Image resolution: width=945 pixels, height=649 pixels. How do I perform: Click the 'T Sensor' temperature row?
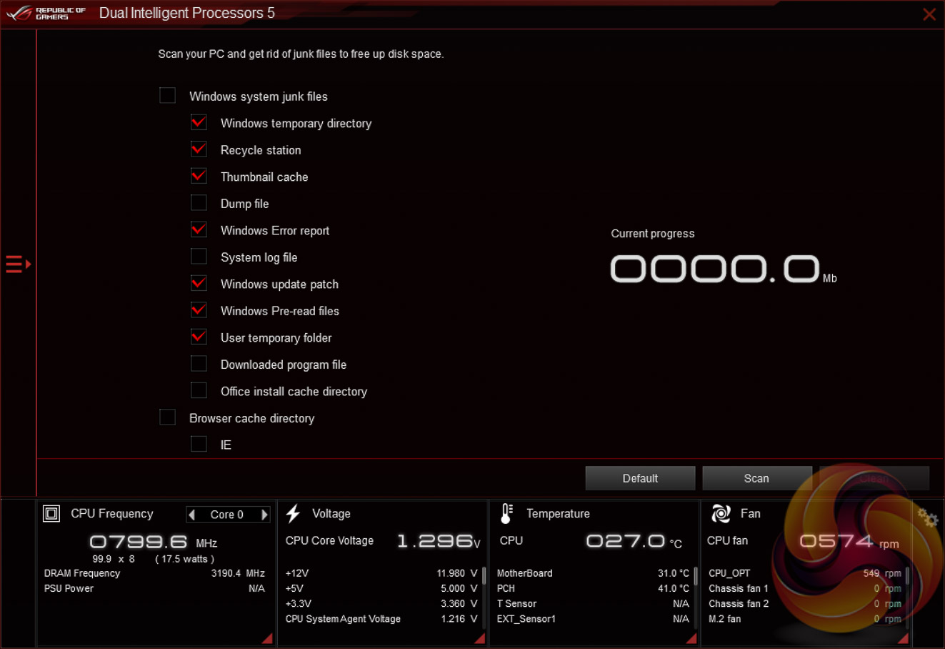tap(594, 604)
